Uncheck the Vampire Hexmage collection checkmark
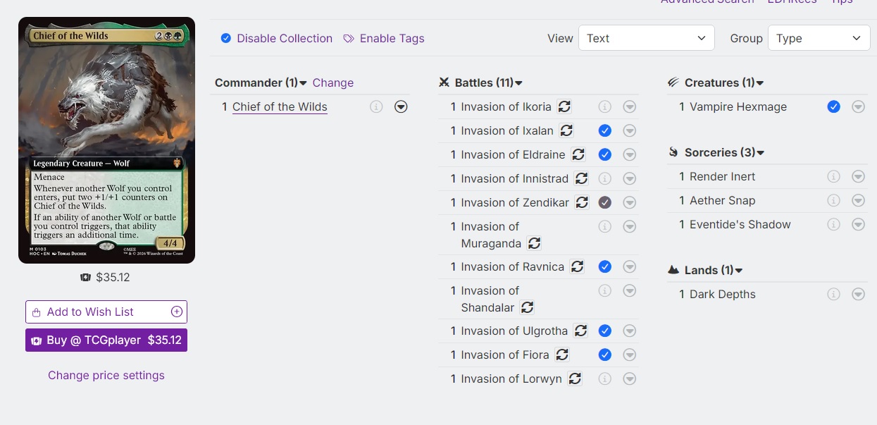The height and width of the screenshot is (425, 877). (834, 106)
